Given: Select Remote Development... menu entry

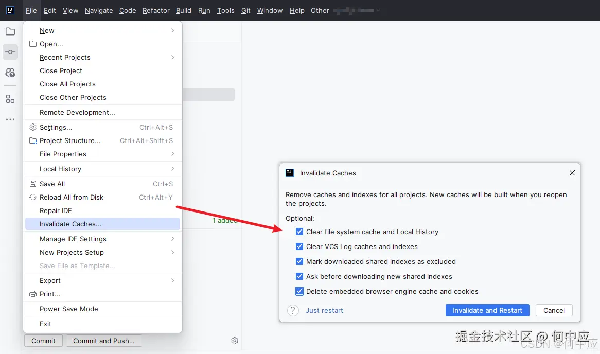Looking at the screenshot, I should (x=102, y=112).
